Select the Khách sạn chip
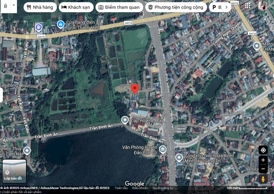 click(76, 7)
